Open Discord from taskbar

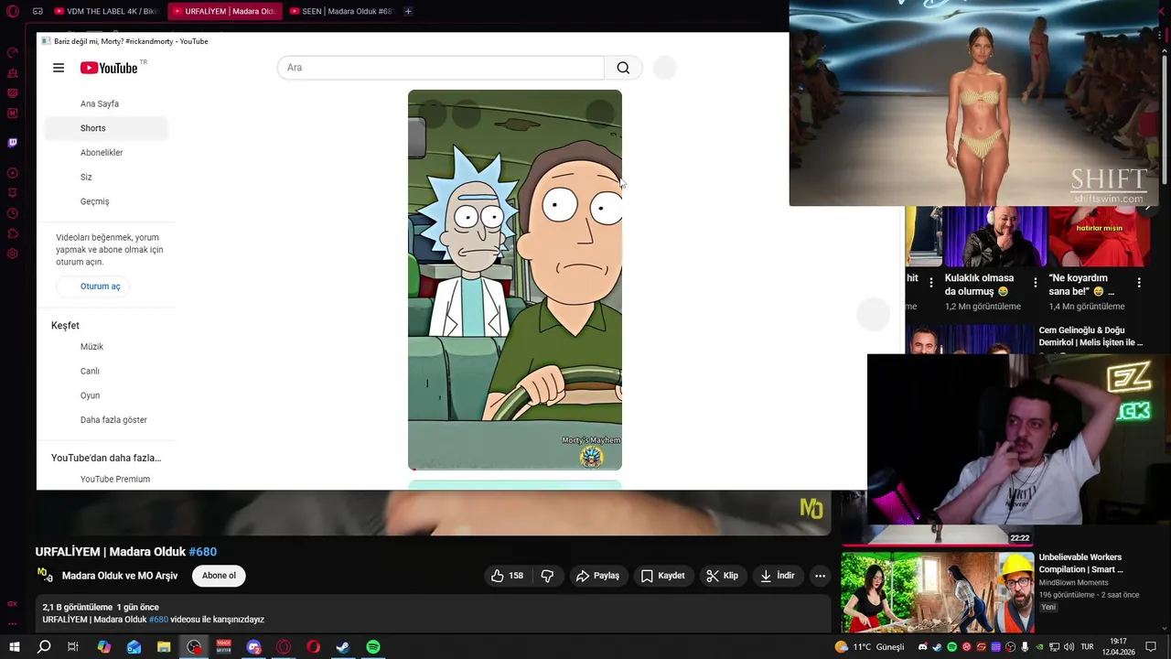[x=253, y=647]
